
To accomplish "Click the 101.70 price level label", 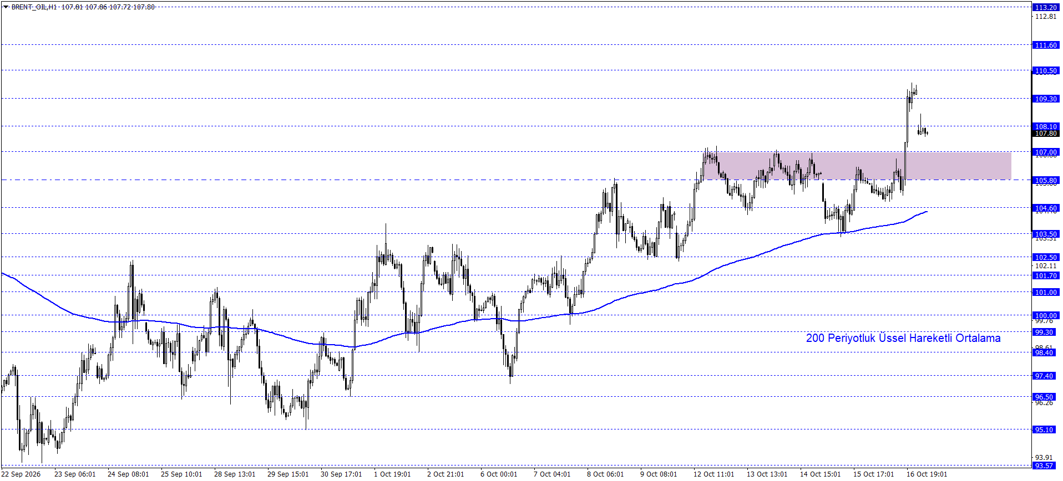I will [1046, 275].
